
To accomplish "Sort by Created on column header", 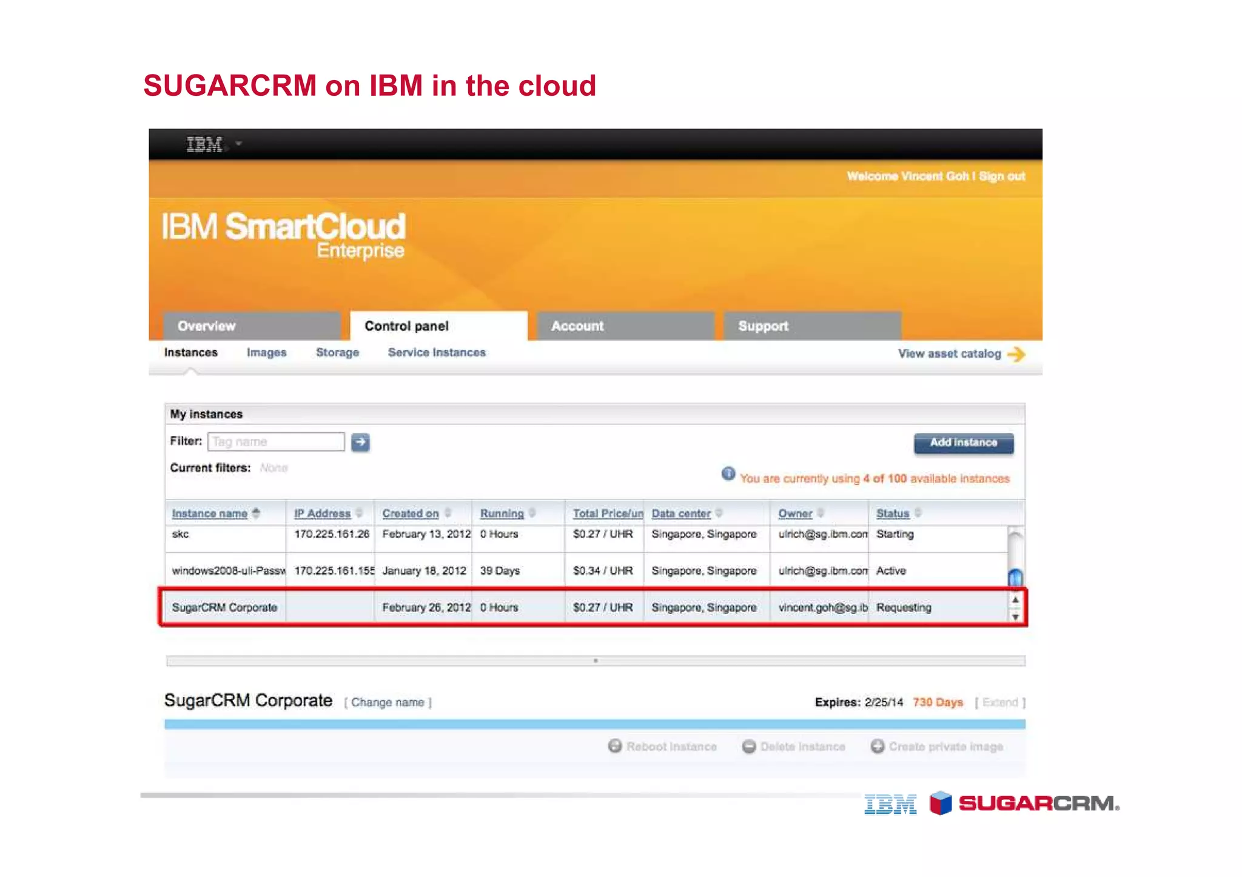I will point(411,514).
